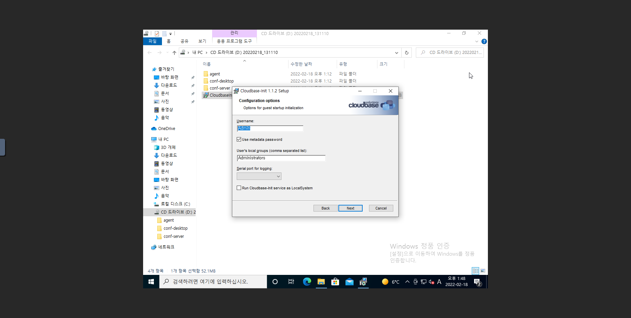Click the New folder quick access icon
631x318 pixels.
click(x=164, y=34)
